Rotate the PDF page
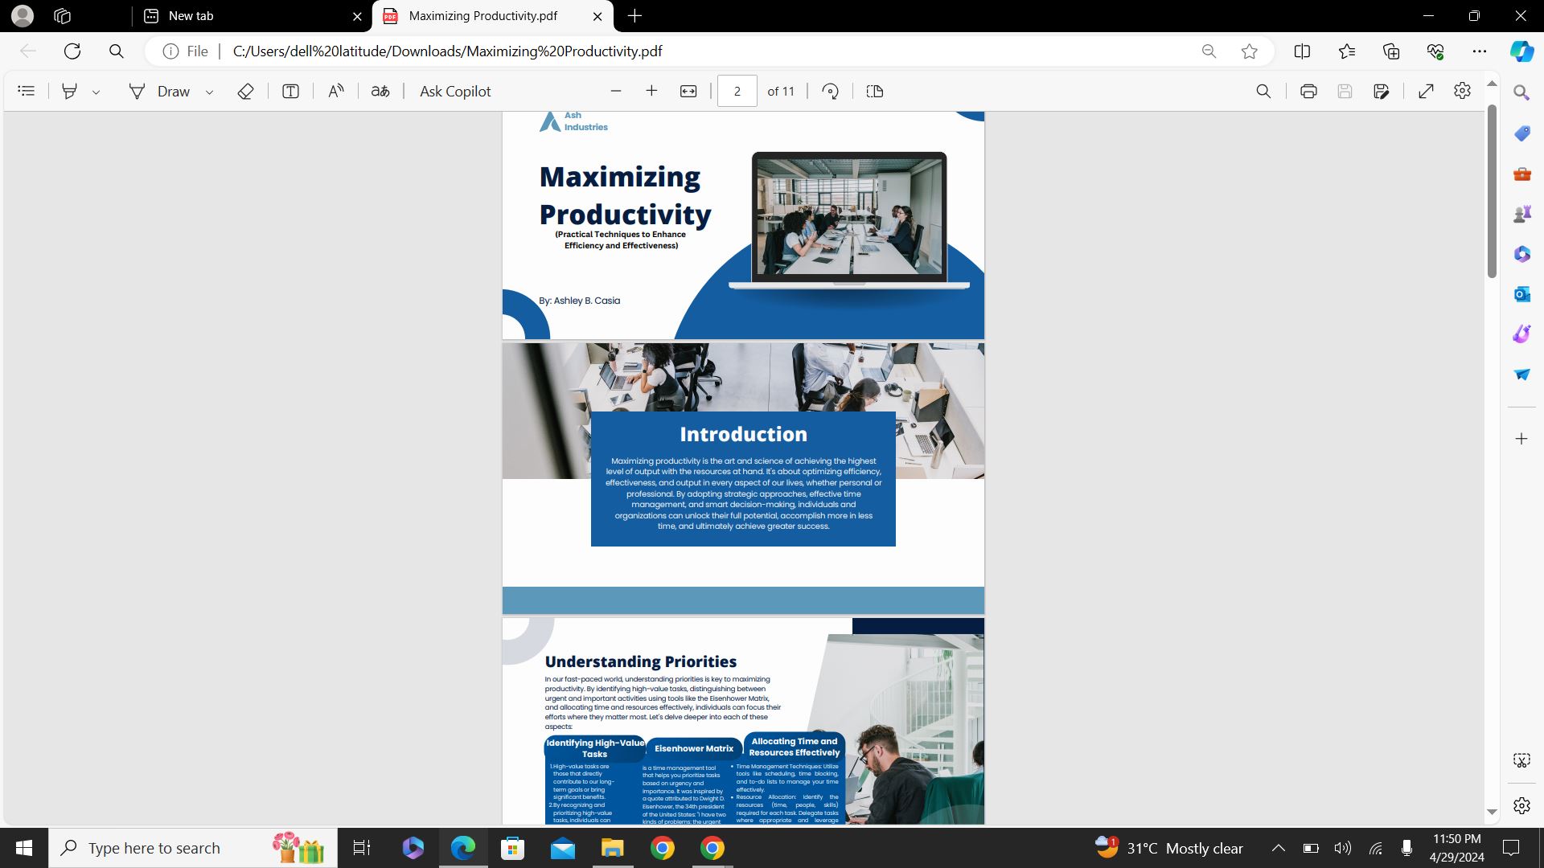This screenshot has height=868, width=1544. click(830, 91)
